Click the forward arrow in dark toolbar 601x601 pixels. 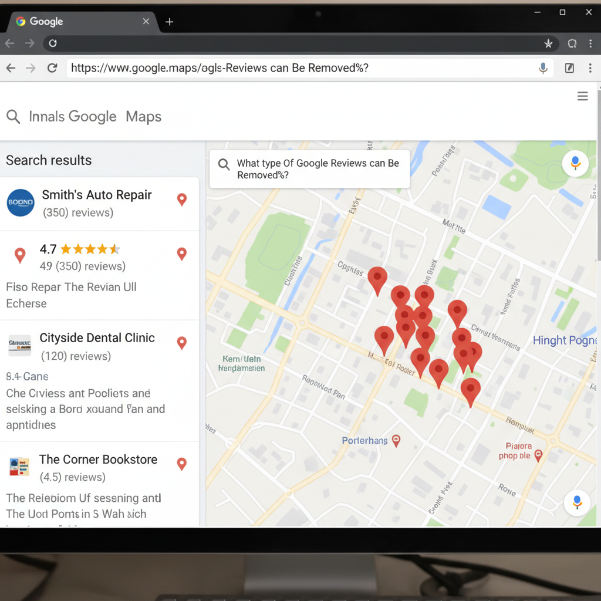[x=29, y=43]
